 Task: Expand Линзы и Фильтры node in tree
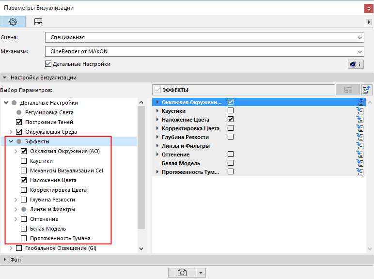pyautogui.click(x=16, y=209)
